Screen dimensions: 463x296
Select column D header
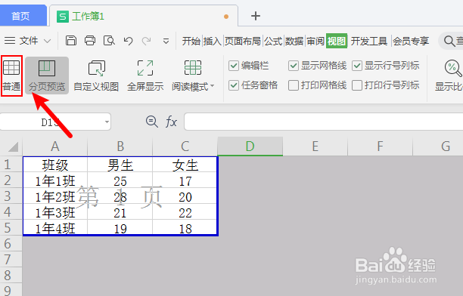tap(250, 146)
